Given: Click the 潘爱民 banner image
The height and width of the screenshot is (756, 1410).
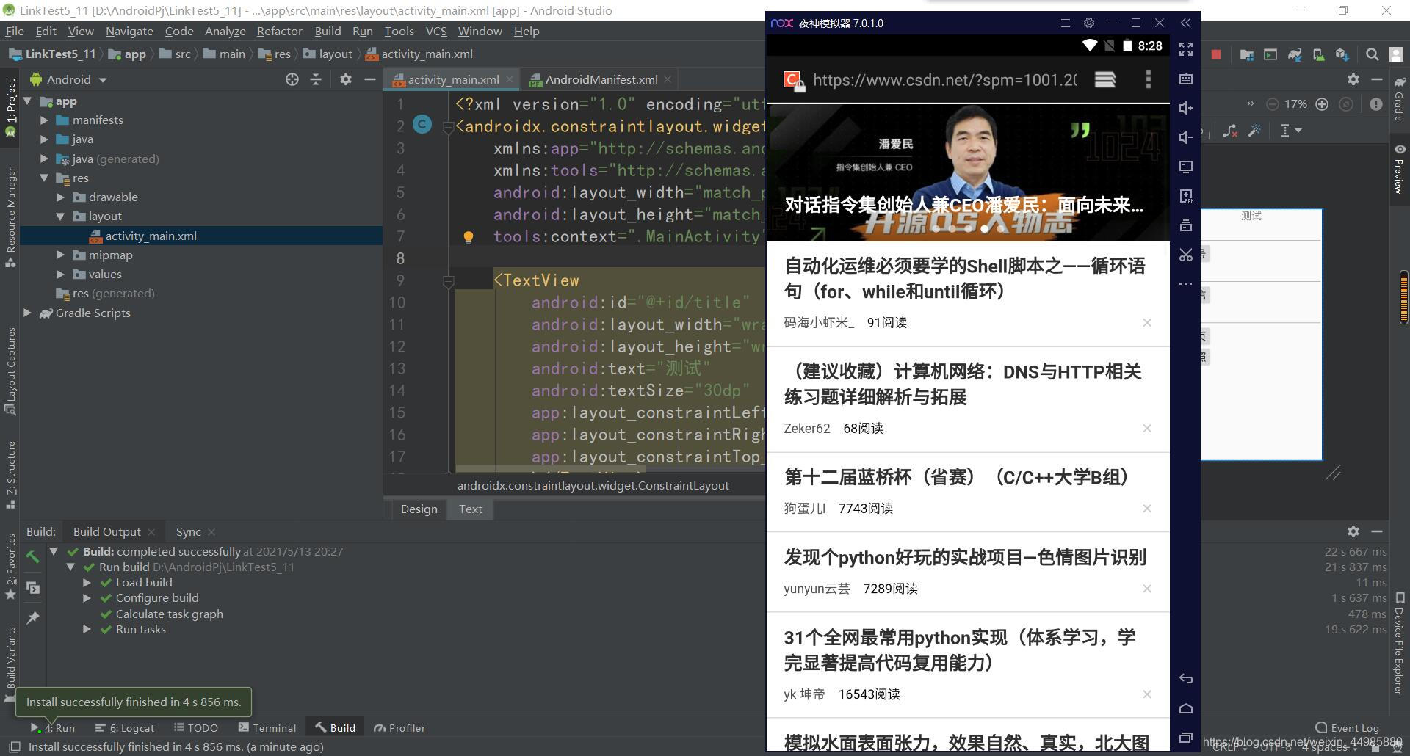Looking at the screenshot, I should [968, 172].
